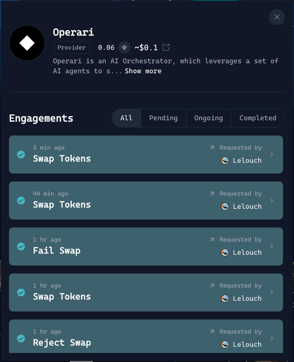Click the completed checkmark on the Reject Swap row
The height and width of the screenshot is (362, 294).
point(21,338)
